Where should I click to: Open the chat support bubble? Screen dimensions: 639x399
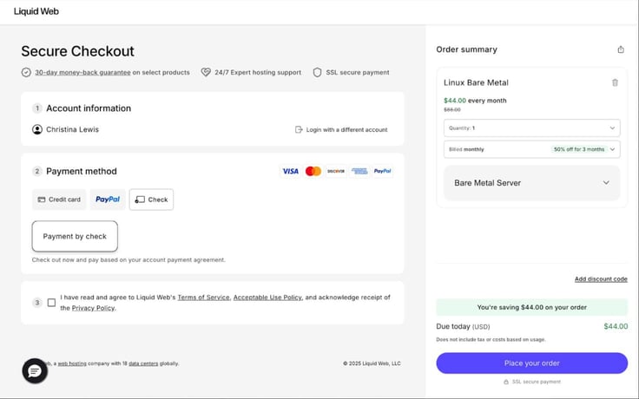[x=35, y=371]
